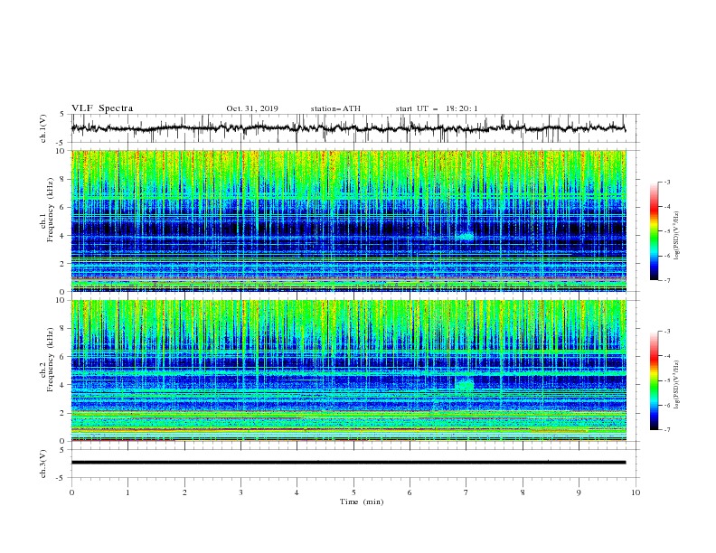Viewport: 716px width, 553px height.
Task: Click time axis tick label "2"
Action: coord(184,492)
